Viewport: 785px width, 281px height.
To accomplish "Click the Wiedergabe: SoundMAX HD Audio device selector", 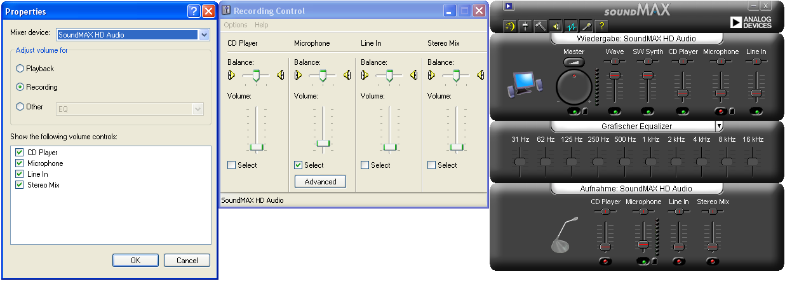I will (636, 39).
